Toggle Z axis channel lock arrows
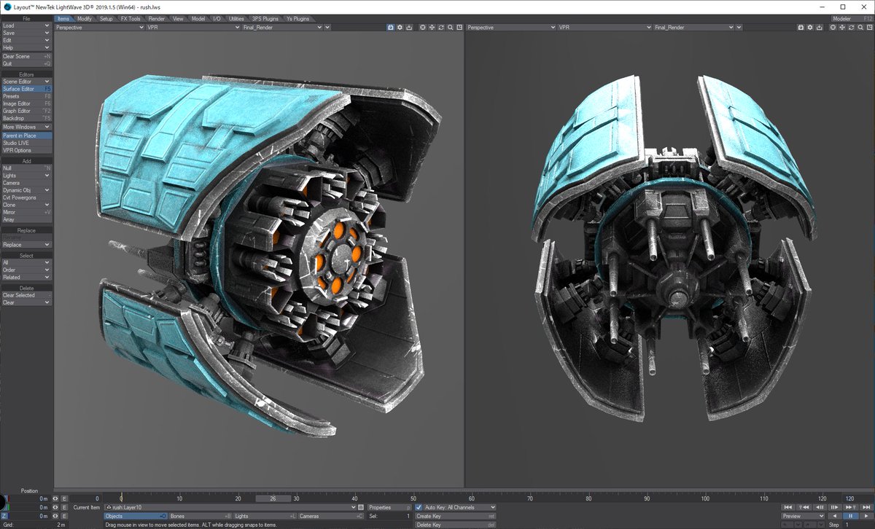The width and height of the screenshot is (875, 529). click(55, 516)
